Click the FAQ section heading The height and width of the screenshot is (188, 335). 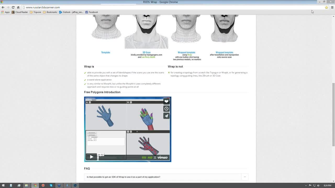pyautogui.click(x=87, y=169)
